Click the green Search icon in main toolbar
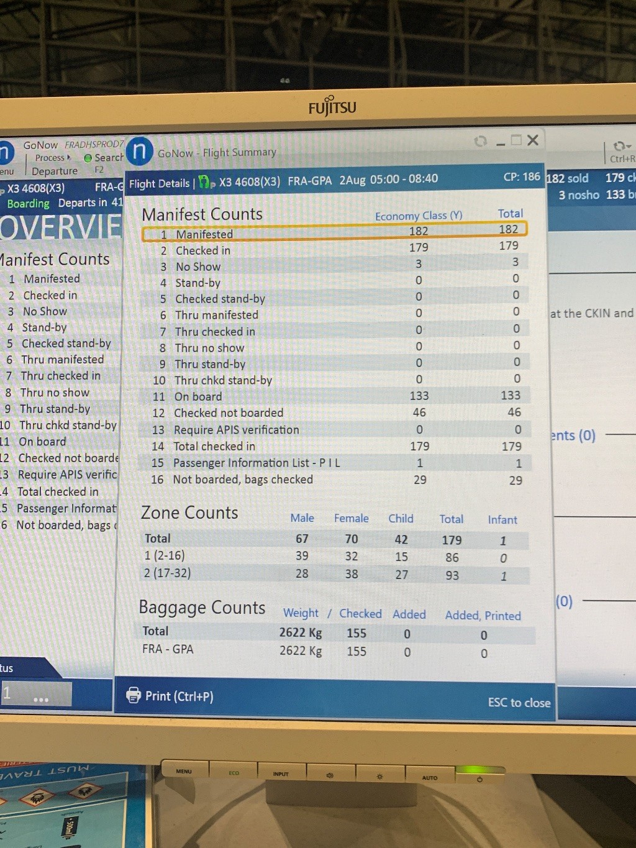Image resolution: width=636 pixels, height=848 pixels. click(88, 158)
